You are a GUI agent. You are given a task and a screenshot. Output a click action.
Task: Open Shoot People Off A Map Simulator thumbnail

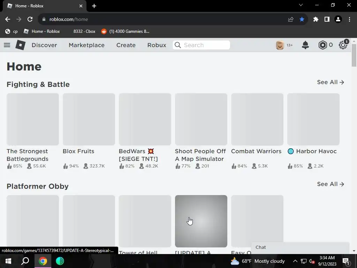201,119
